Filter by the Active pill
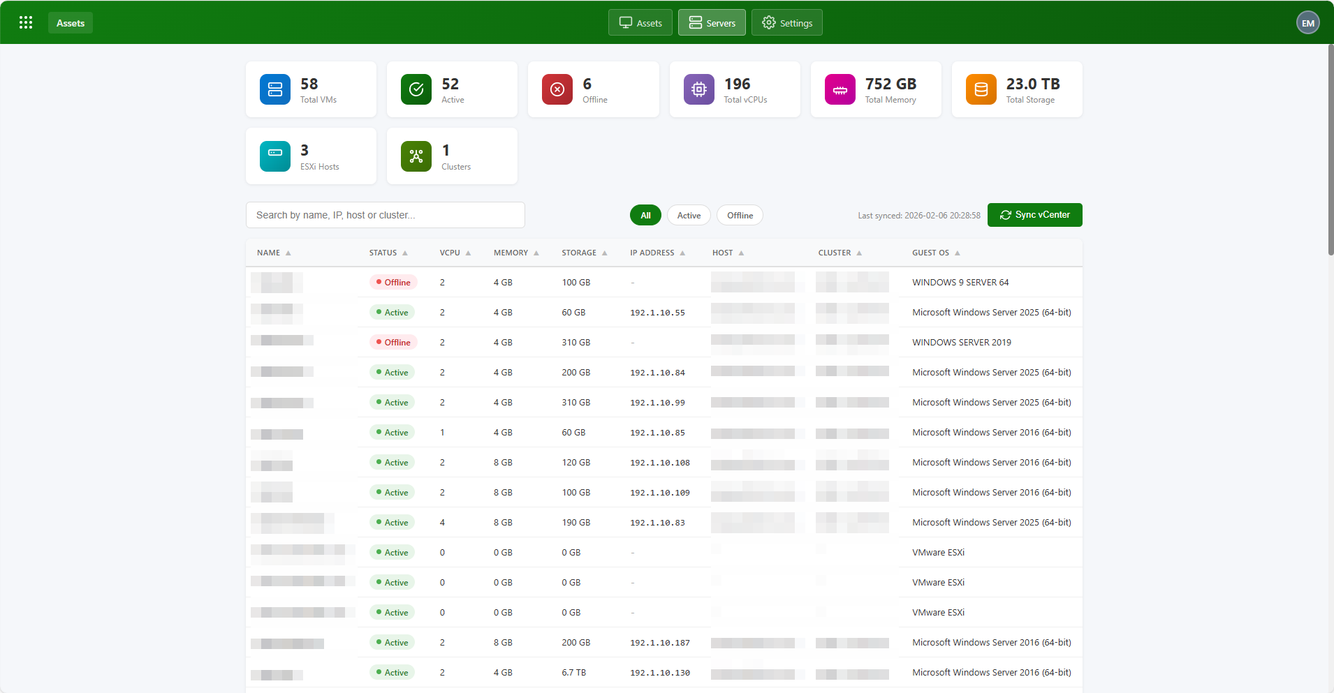Viewport: 1334px width, 693px height. point(689,216)
